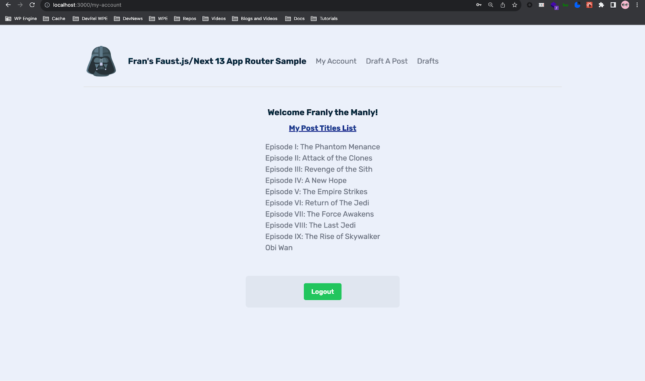This screenshot has width=645, height=381.
Task: Open the Chrome three-dot menu
Action: pyautogui.click(x=637, y=5)
